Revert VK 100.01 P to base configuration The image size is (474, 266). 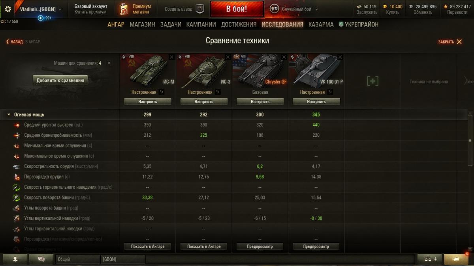pyautogui.click(x=330, y=92)
